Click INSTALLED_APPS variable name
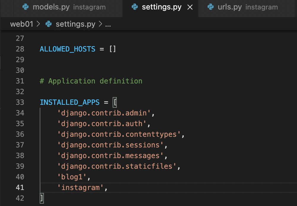This screenshot has height=206, width=297. pos(70,102)
